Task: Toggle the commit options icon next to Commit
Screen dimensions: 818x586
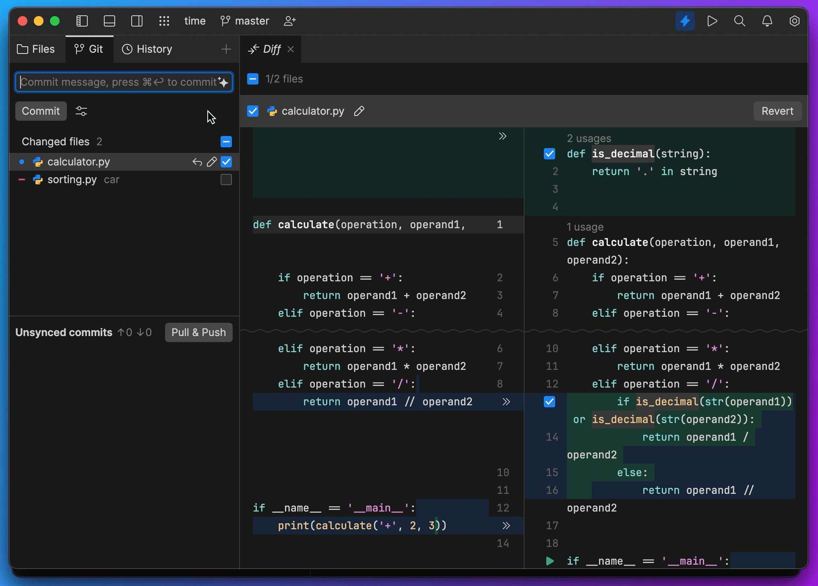Action: coord(81,111)
